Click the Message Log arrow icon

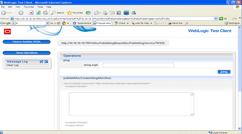point(46,62)
